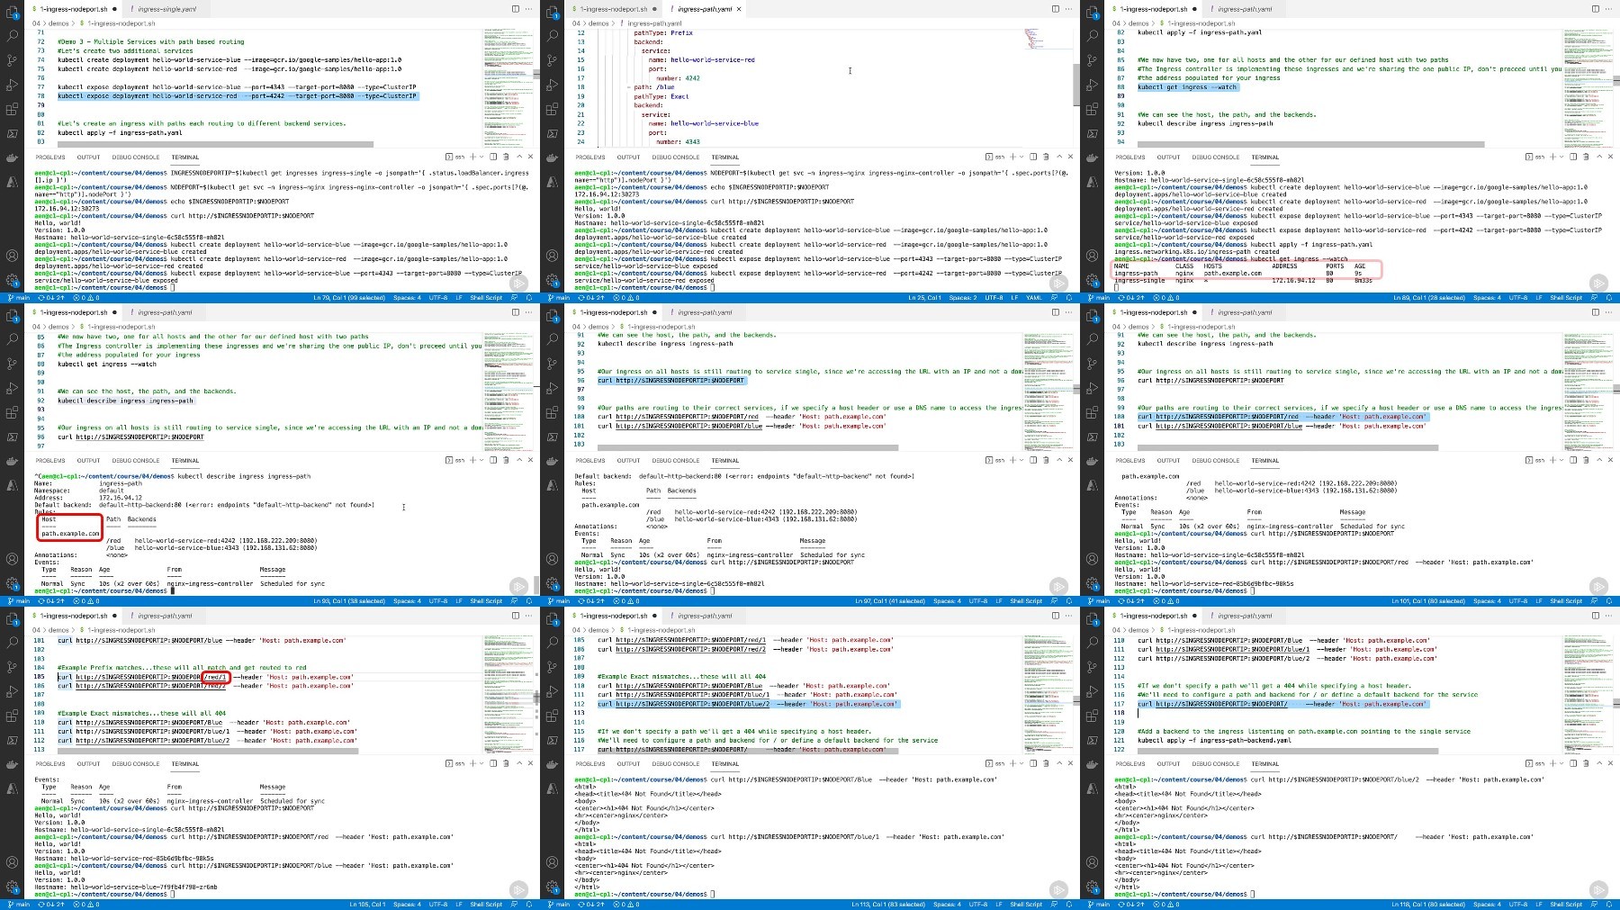Expand 'demos' breadcrumb above the ingress-path.yaml editor

599,23
